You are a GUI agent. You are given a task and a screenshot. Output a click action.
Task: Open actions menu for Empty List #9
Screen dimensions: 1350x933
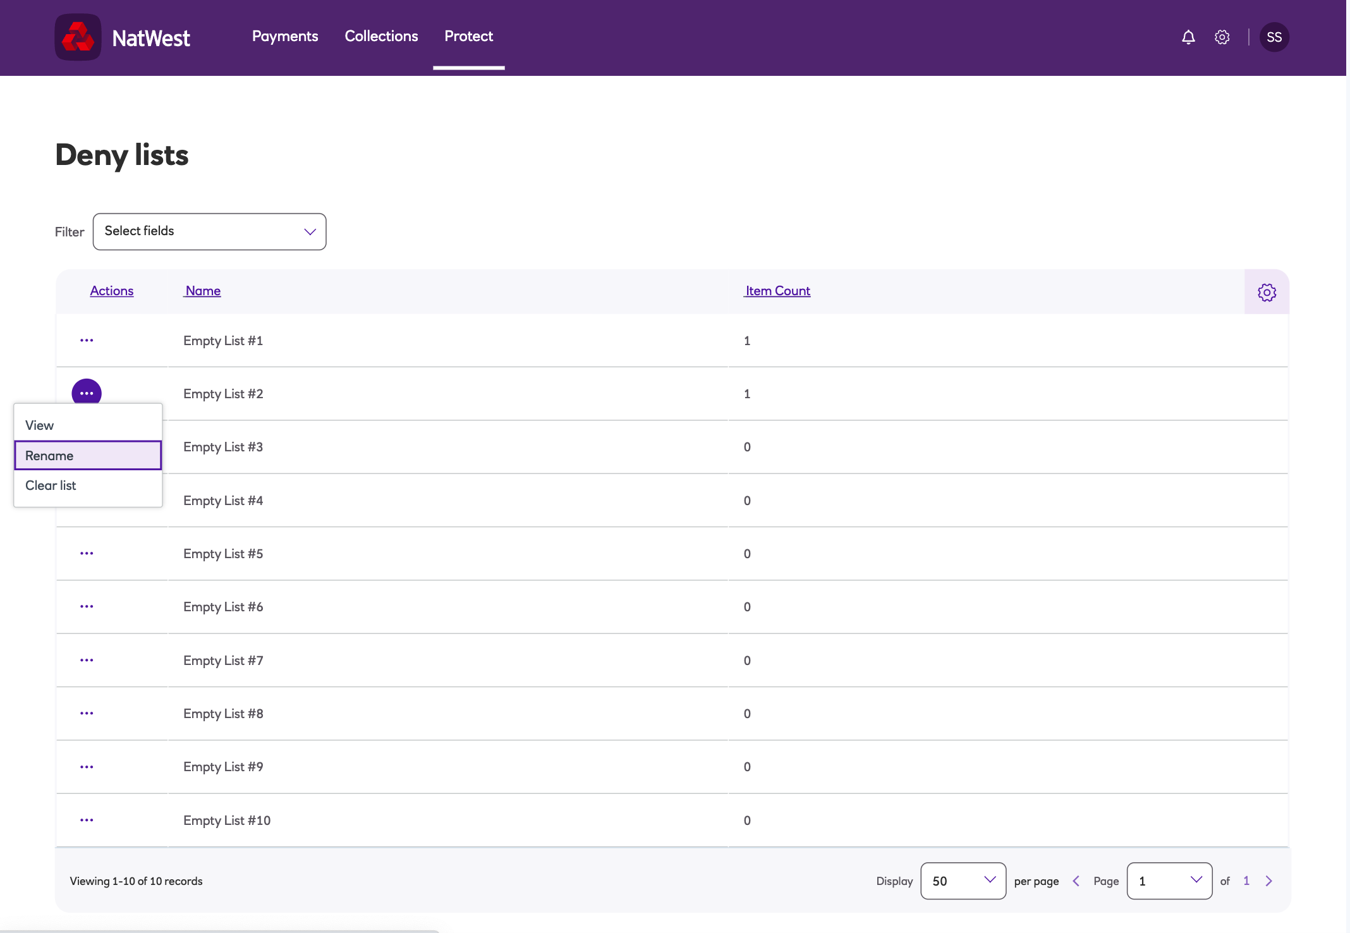coord(87,767)
